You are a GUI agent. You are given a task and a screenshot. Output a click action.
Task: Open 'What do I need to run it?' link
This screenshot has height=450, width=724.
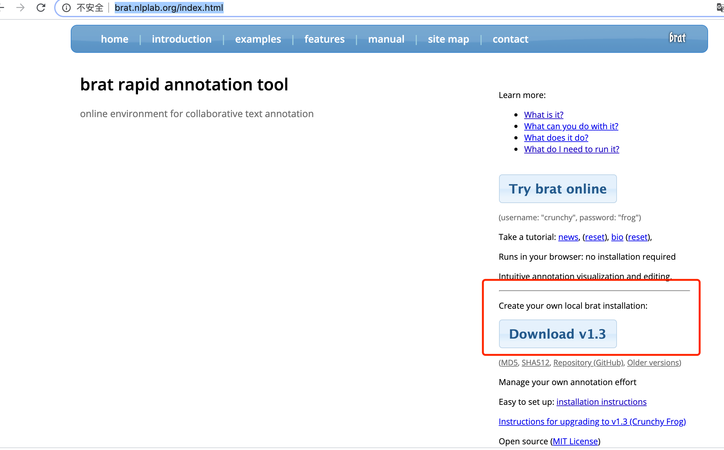coord(571,149)
